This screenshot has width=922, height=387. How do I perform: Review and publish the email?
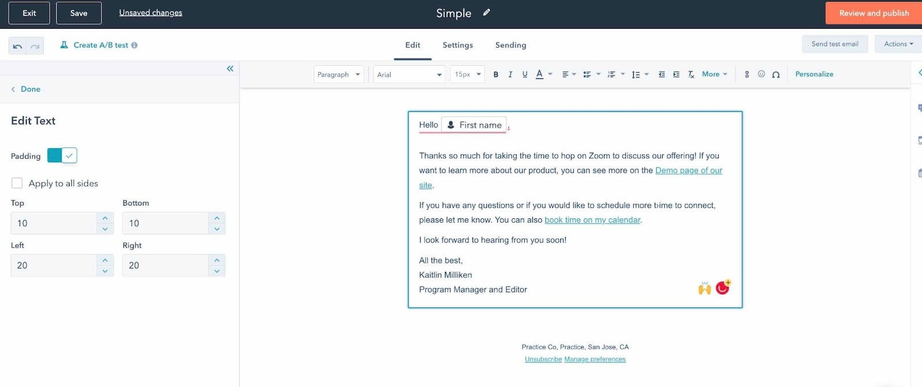click(x=874, y=13)
